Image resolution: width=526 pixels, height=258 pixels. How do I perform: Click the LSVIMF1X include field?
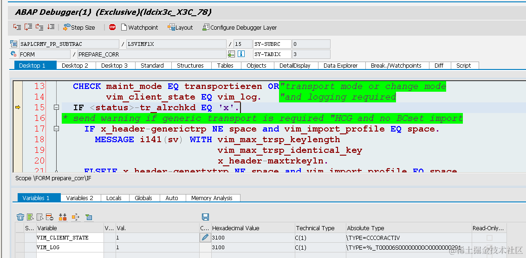176,44
